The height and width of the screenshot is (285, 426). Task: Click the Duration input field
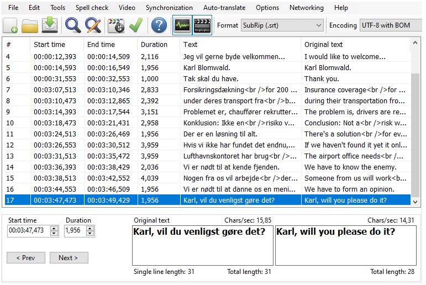click(x=75, y=231)
